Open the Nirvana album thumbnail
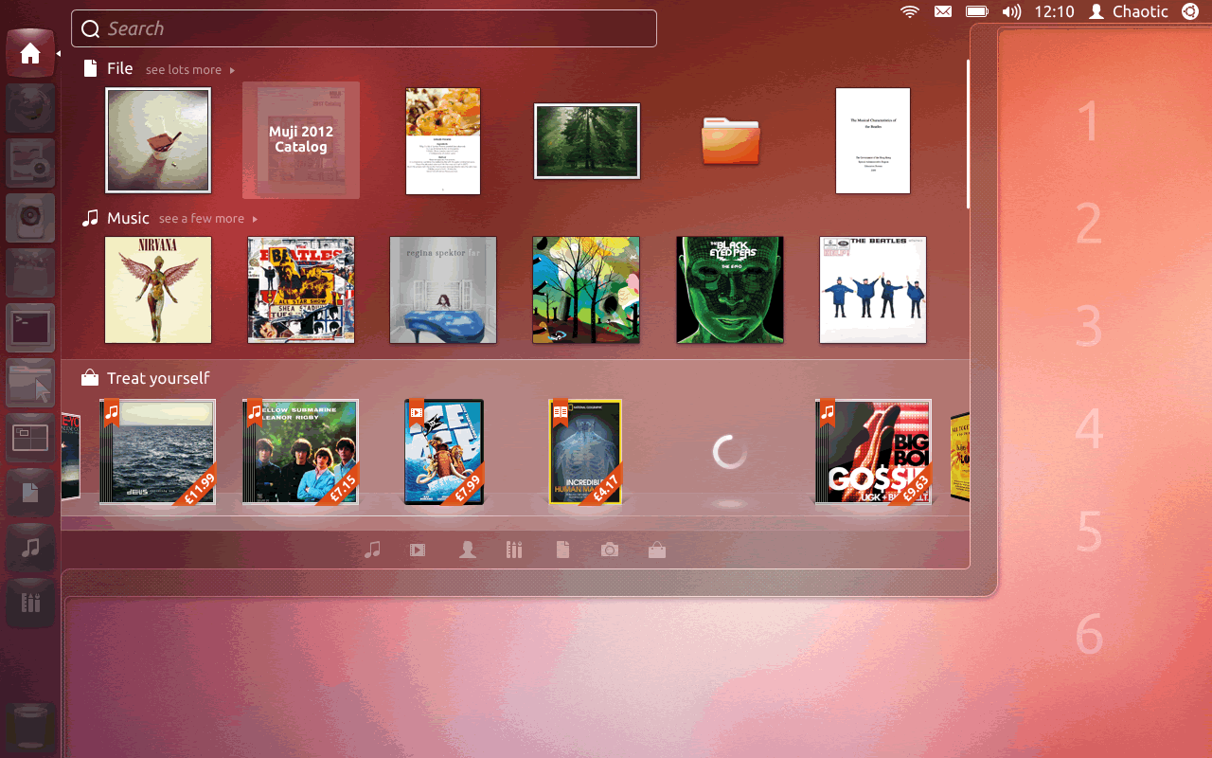The image size is (1212, 758). 157,290
